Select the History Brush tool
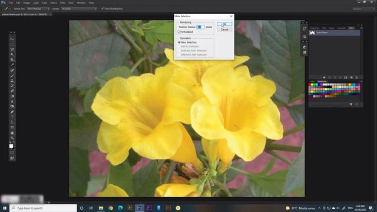The image size is (377, 212). [x=12, y=86]
